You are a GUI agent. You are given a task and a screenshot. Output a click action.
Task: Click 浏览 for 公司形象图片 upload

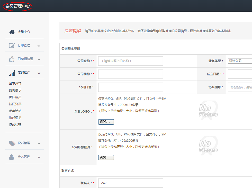[106, 157]
